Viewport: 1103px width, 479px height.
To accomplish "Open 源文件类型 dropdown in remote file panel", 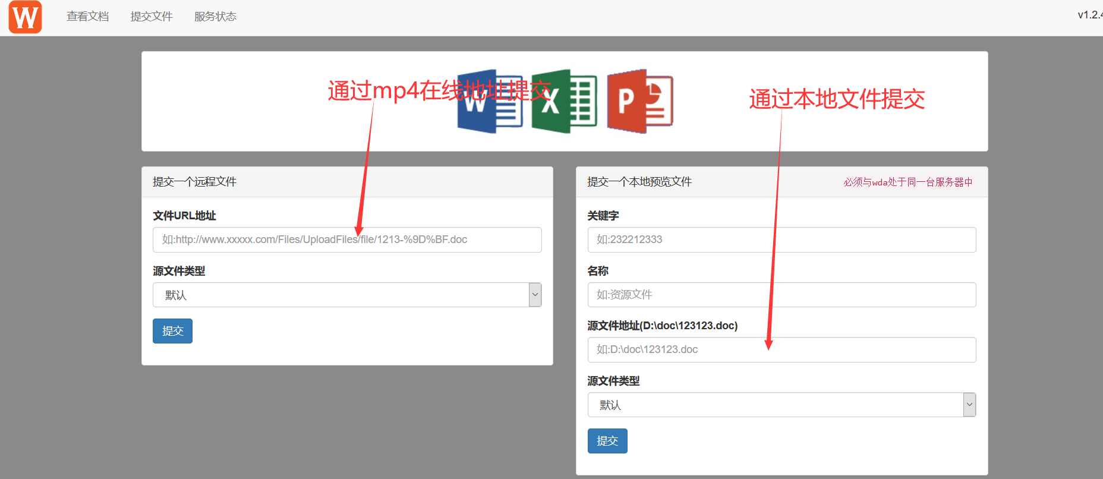I will 347,295.
